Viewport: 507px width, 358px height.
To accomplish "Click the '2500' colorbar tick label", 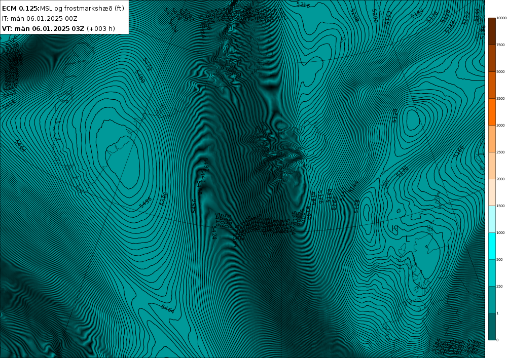I will pos(500,152).
